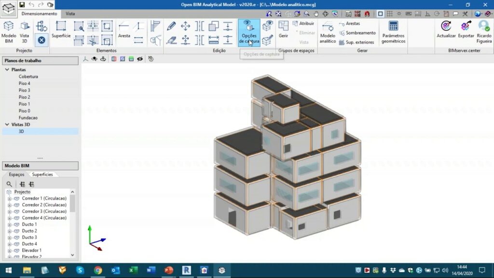Click the search magnifier in Modelo BIM panel
This screenshot has height=278, width=494.
pyautogui.click(x=9, y=184)
